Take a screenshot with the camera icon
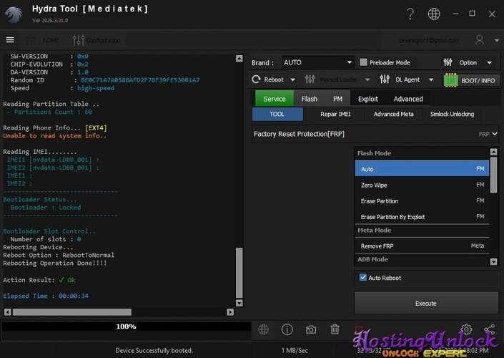The image size is (504, 358). click(311, 329)
